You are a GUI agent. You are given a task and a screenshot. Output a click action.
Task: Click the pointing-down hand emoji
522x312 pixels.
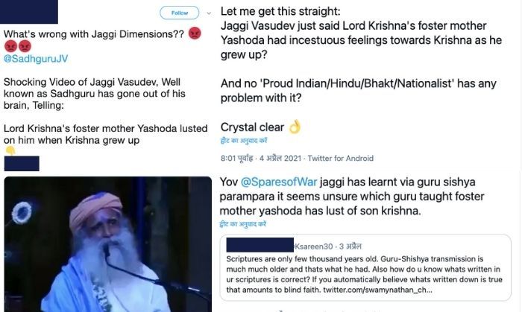[x=10, y=150]
